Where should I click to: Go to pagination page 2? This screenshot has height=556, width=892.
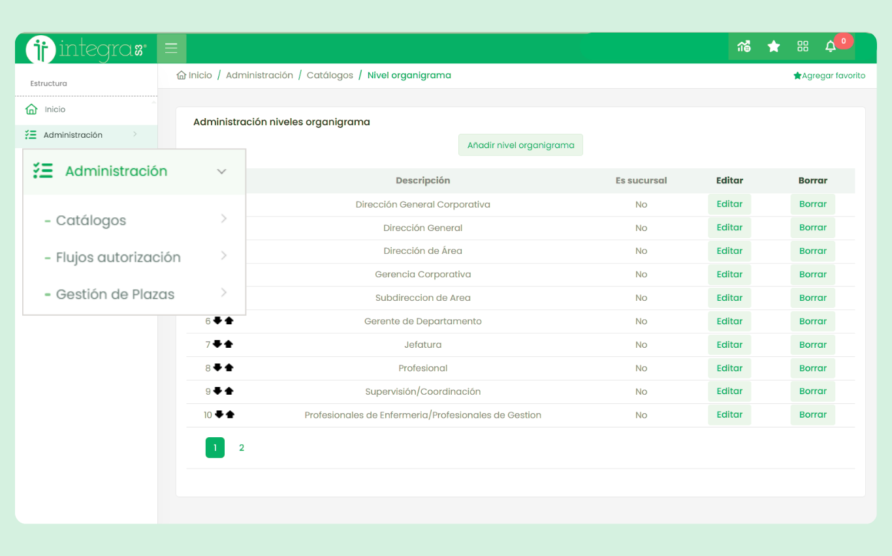242,448
